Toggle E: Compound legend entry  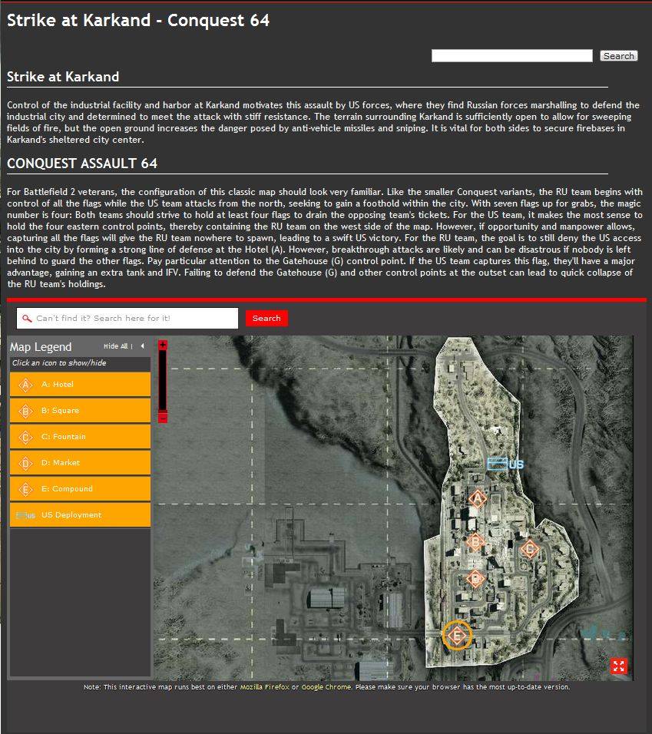coord(80,489)
